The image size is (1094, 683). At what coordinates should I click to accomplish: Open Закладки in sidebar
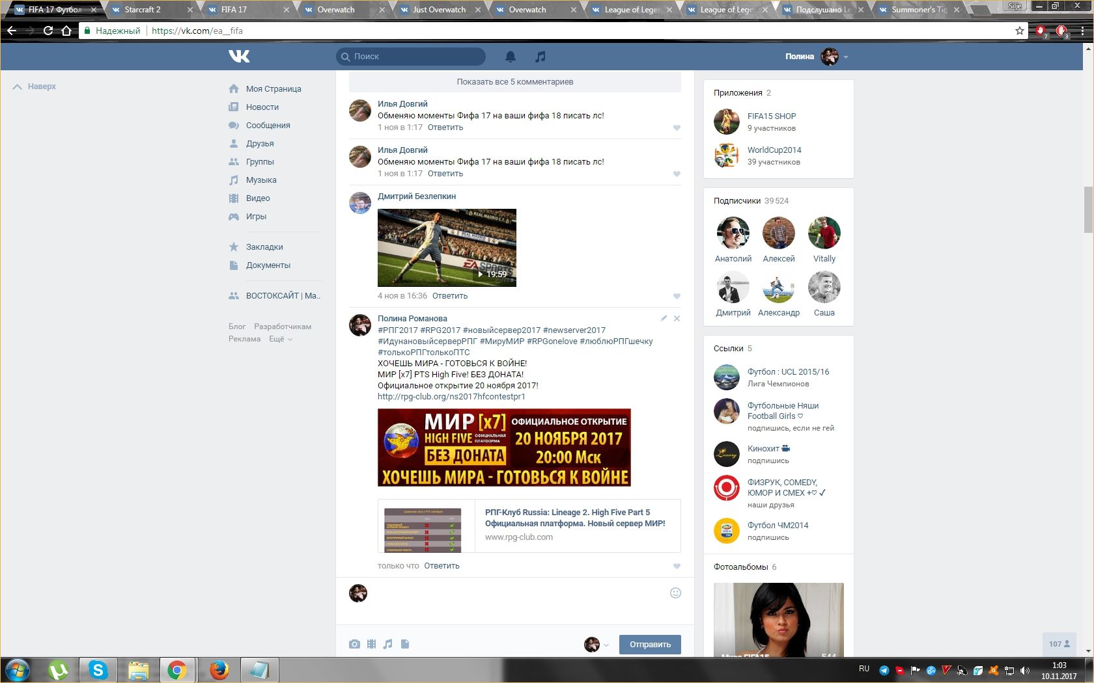tap(264, 247)
